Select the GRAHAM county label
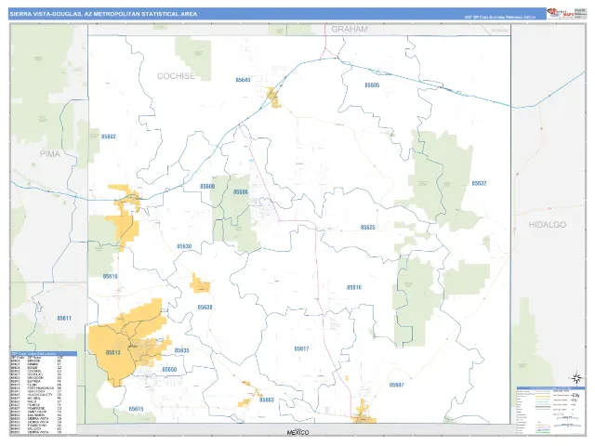The height and width of the screenshot is (446, 595). pyautogui.click(x=350, y=29)
